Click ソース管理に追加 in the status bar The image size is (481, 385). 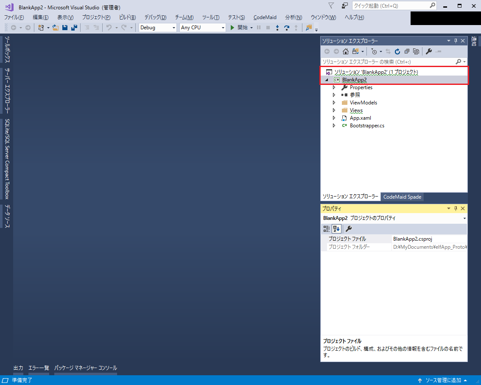443,380
